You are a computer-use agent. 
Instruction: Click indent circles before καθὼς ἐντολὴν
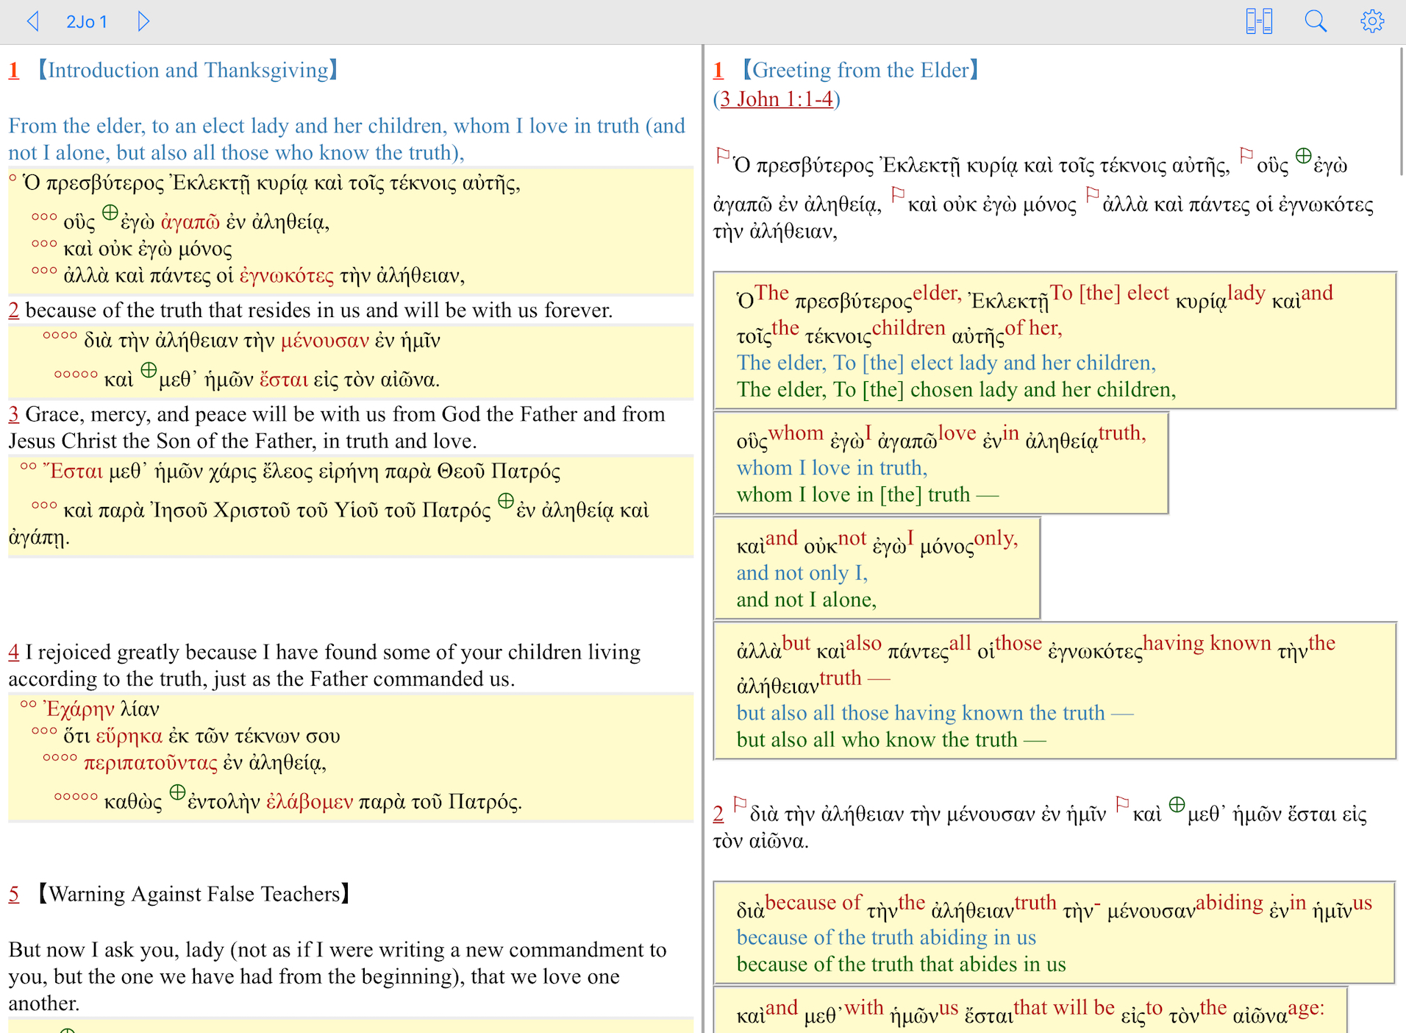point(76,797)
